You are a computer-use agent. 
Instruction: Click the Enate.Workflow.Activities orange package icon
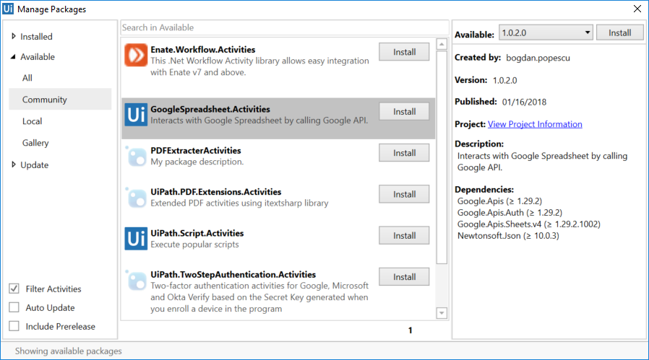[136, 55]
